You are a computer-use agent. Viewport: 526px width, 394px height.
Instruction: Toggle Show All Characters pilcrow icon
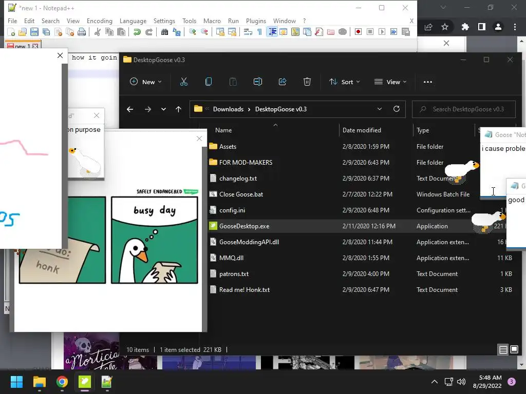click(x=259, y=32)
